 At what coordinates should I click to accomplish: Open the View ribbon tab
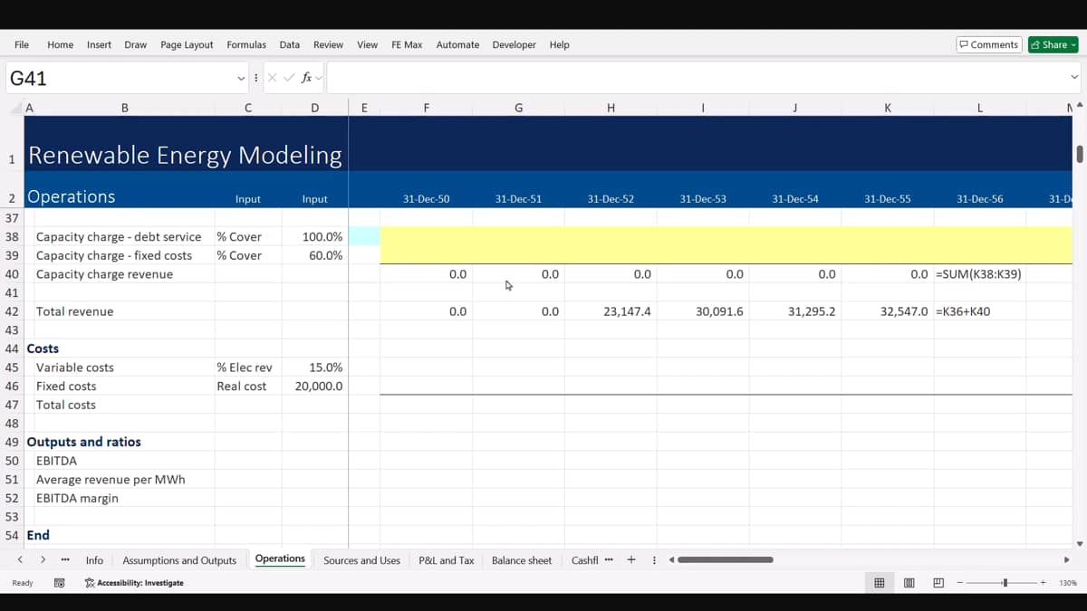(x=367, y=44)
